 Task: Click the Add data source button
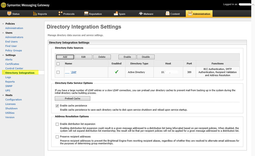[x=65, y=57]
